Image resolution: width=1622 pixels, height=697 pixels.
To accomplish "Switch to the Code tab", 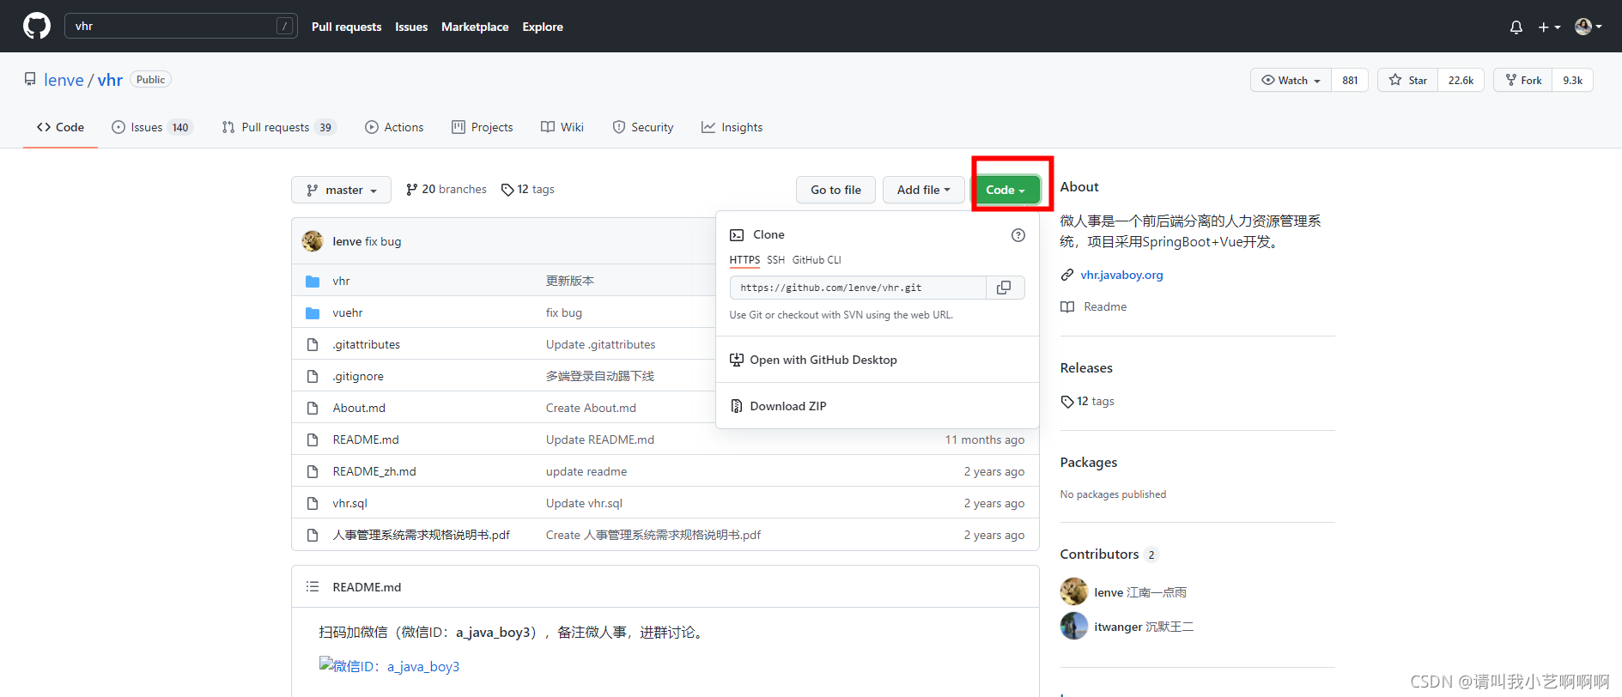I will pos(60,127).
